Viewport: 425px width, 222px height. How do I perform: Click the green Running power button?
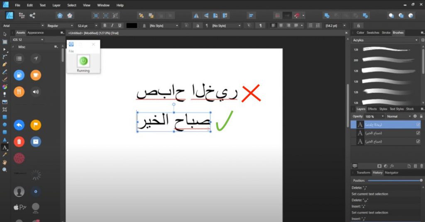click(x=83, y=61)
